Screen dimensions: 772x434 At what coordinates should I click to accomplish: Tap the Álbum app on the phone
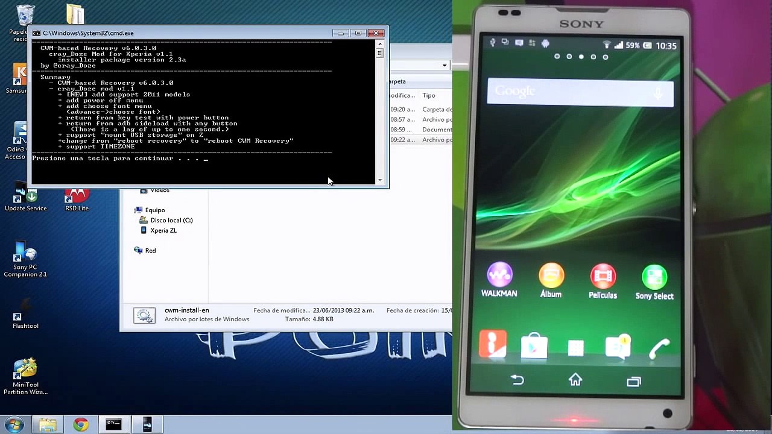[x=551, y=281]
